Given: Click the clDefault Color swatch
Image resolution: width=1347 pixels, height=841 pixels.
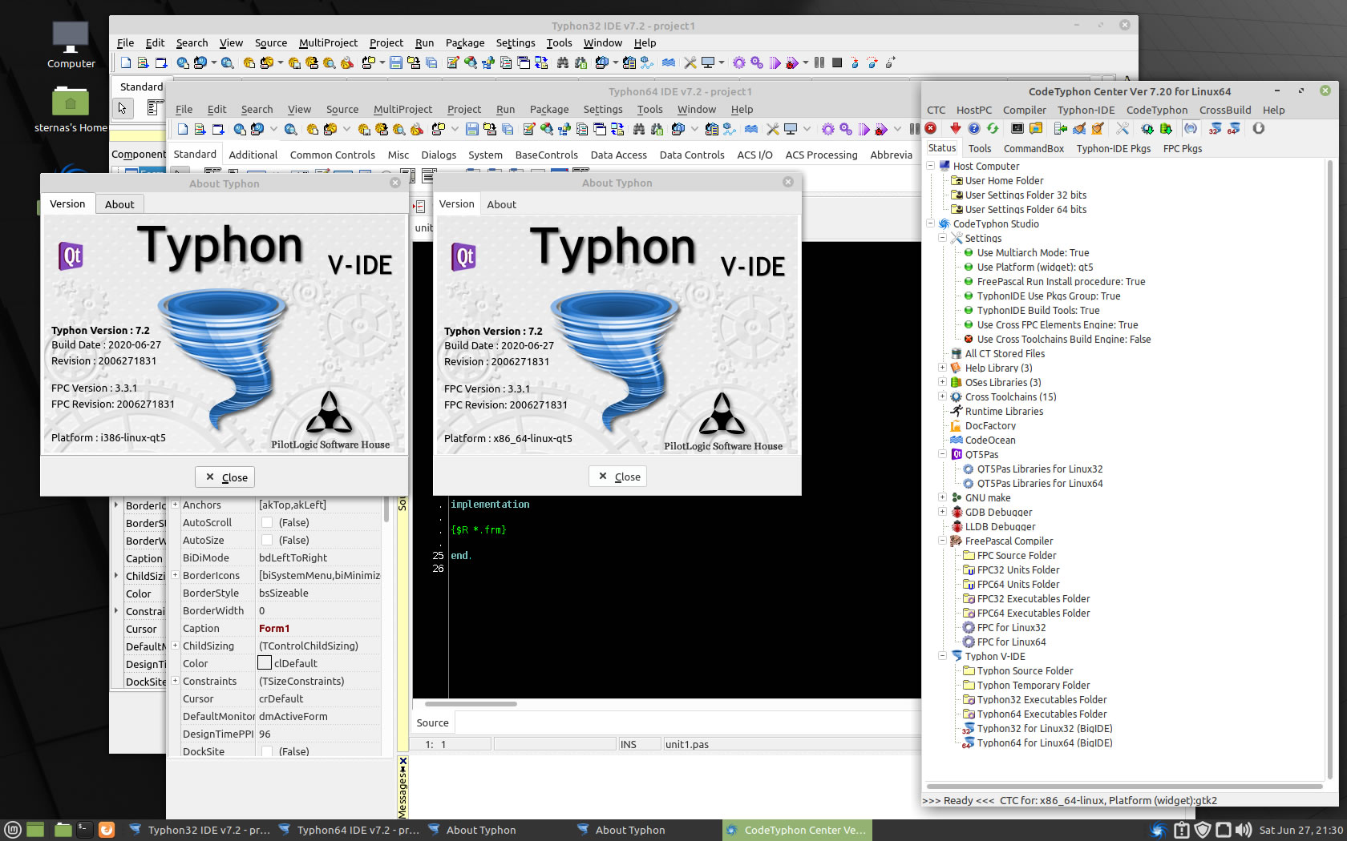Looking at the screenshot, I should pos(265,663).
